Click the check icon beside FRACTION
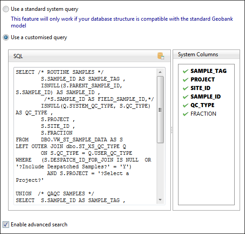 186,114
